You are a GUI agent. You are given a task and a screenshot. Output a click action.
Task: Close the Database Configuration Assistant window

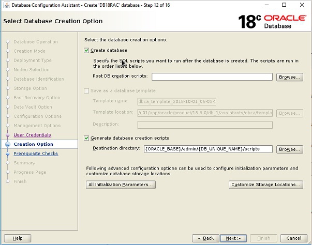302,5
